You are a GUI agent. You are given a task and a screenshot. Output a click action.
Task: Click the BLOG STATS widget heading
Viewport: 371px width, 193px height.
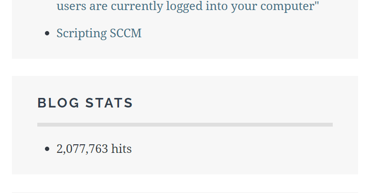coord(85,103)
